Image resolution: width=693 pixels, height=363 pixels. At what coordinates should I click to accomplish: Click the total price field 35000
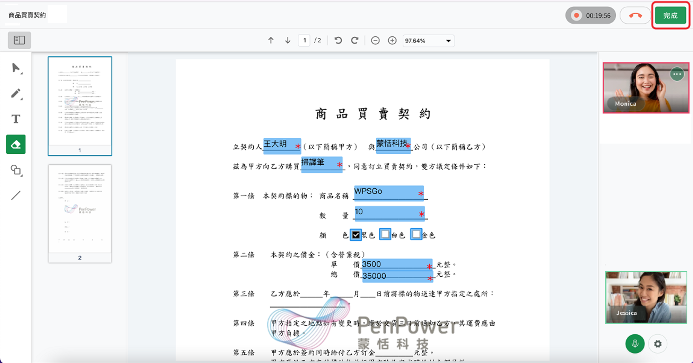pos(397,276)
